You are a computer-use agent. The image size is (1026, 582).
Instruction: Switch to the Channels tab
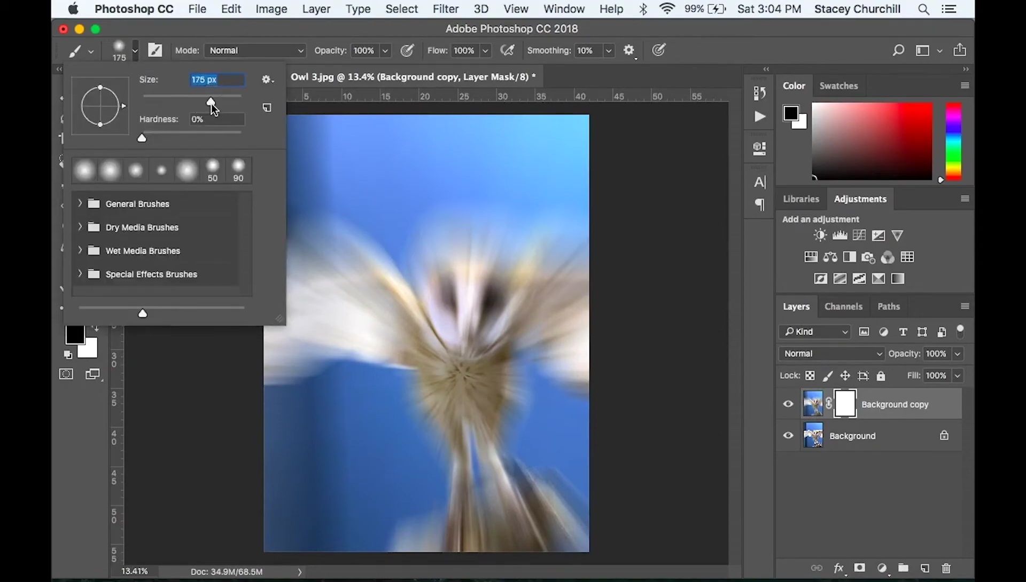click(843, 306)
